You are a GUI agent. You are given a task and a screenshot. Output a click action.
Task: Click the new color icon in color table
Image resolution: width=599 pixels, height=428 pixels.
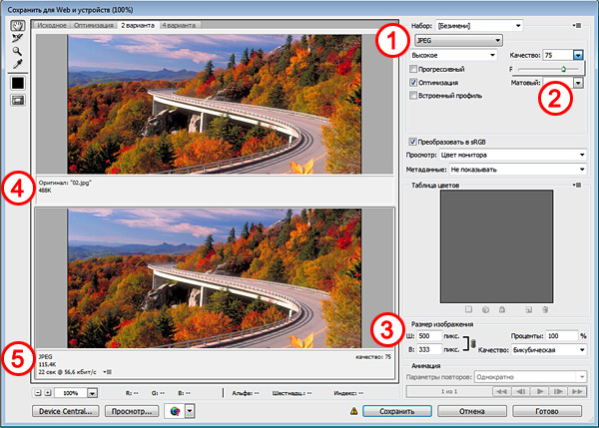(529, 309)
